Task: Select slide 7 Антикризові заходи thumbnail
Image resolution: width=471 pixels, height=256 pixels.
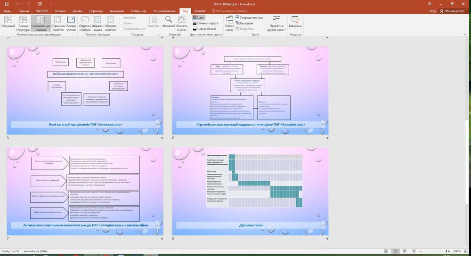Action: (85, 191)
